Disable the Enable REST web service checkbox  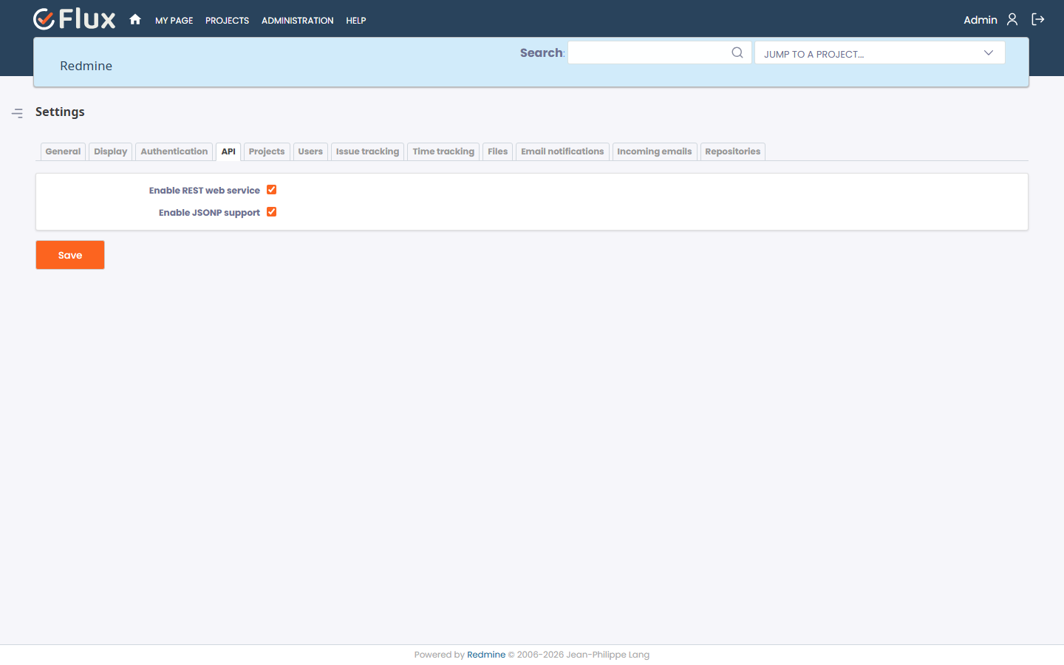pyautogui.click(x=272, y=190)
